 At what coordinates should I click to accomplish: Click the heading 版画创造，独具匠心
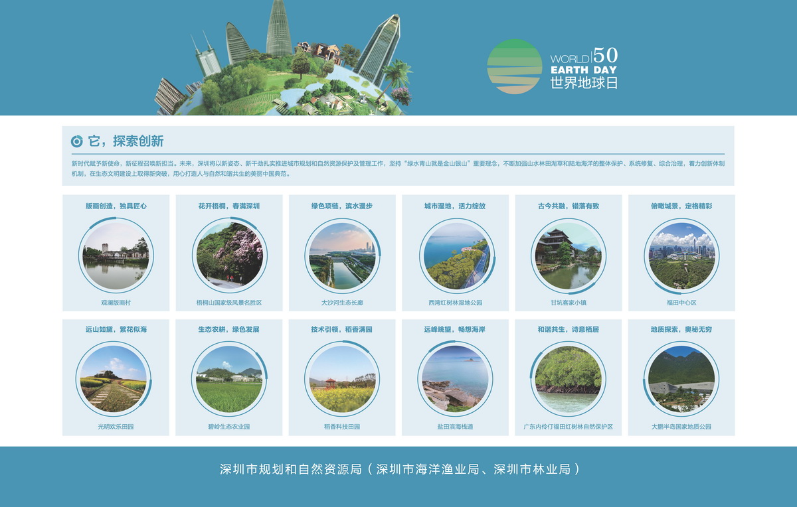[x=116, y=206]
